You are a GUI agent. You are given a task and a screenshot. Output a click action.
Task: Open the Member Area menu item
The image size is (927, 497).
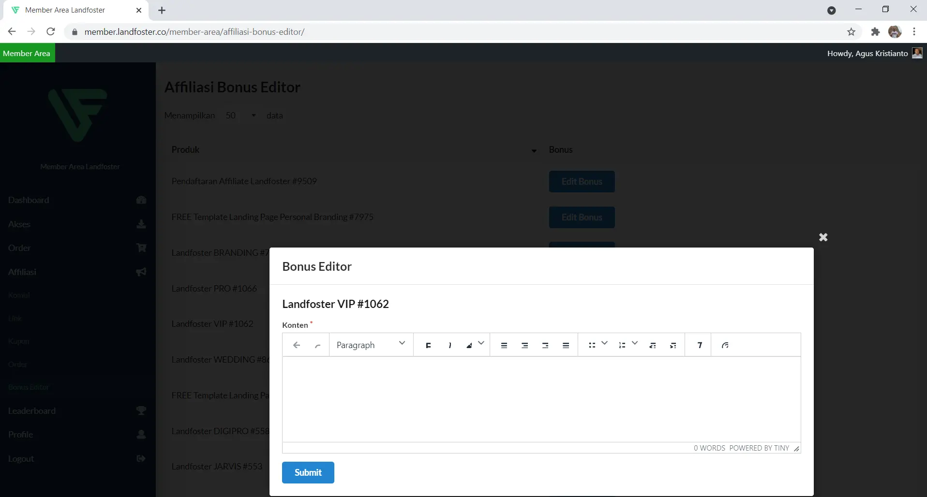27,53
